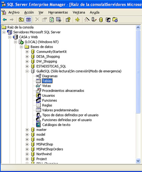
Task: Click the Enterprise Manager title bar icon
Action: click(4, 4)
